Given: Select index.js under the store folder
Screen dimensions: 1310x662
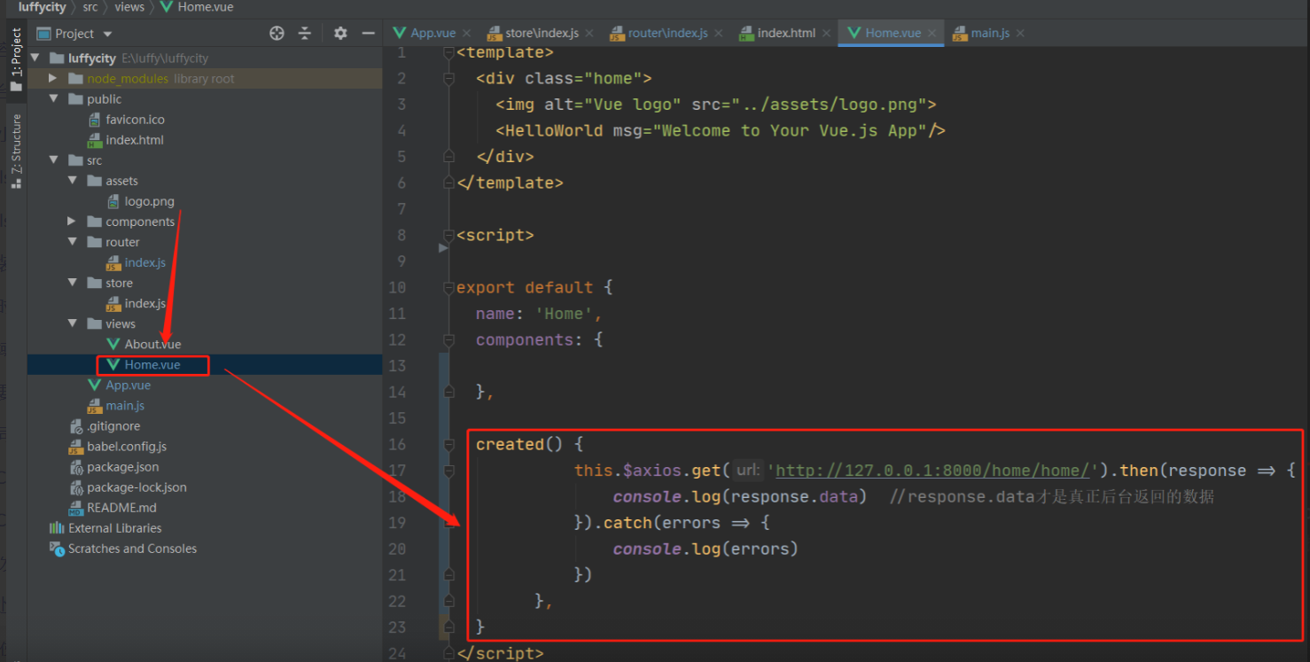Looking at the screenshot, I should (144, 303).
